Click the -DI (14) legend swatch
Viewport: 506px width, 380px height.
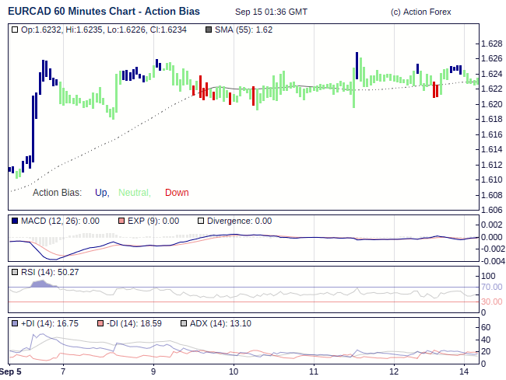[100, 323]
